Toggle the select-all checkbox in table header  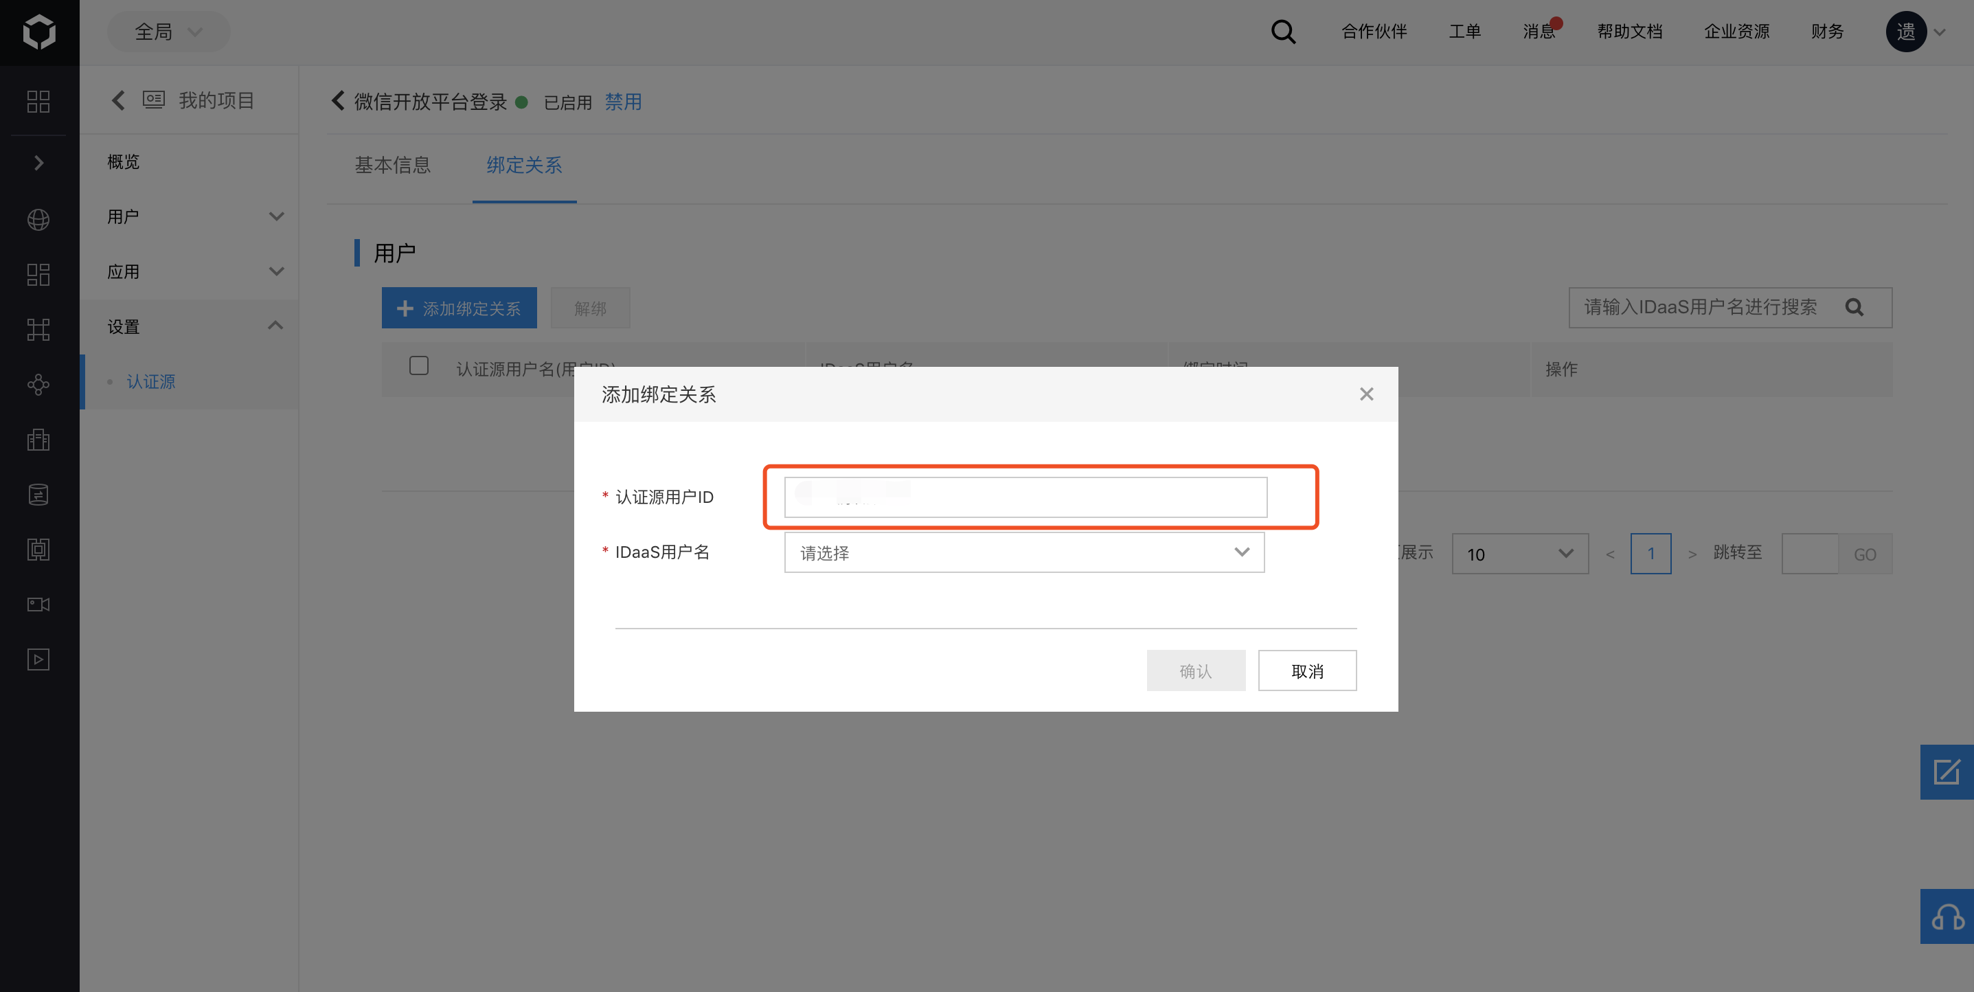pyautogui.click(x=418, y=365)
